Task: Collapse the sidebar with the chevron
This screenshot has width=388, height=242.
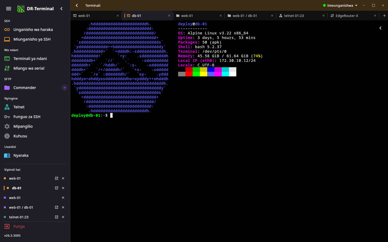Action: pyautogui.click(x=61, y=9)
